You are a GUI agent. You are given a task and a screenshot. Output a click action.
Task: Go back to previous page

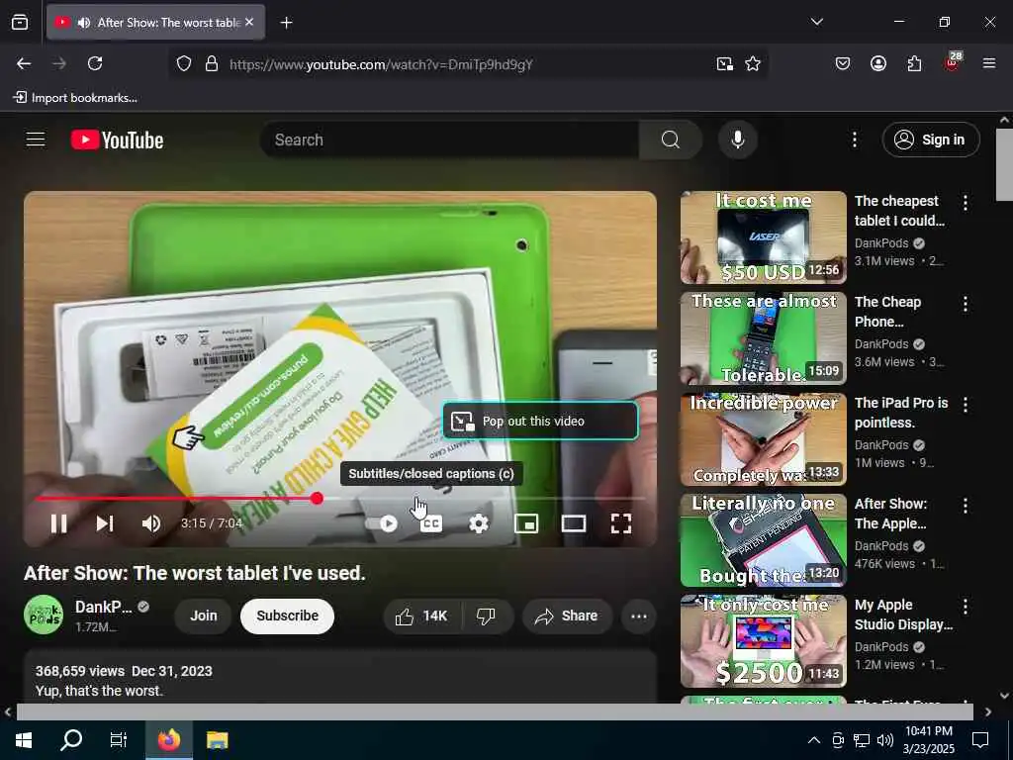pyautogui.click(x=24, y=63)
